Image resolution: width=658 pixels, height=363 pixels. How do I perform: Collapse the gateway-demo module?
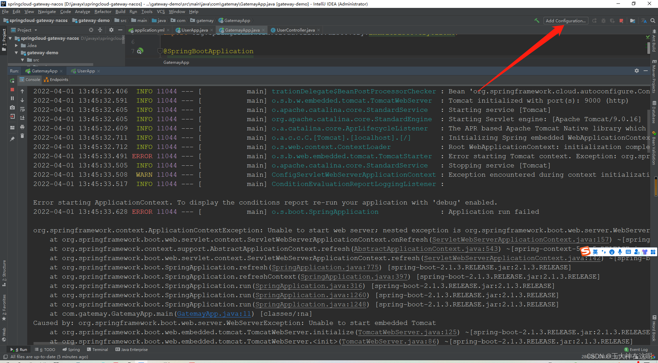(x=16, y=52)
